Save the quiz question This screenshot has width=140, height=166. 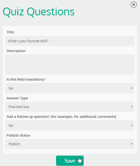tap(70, 161)
